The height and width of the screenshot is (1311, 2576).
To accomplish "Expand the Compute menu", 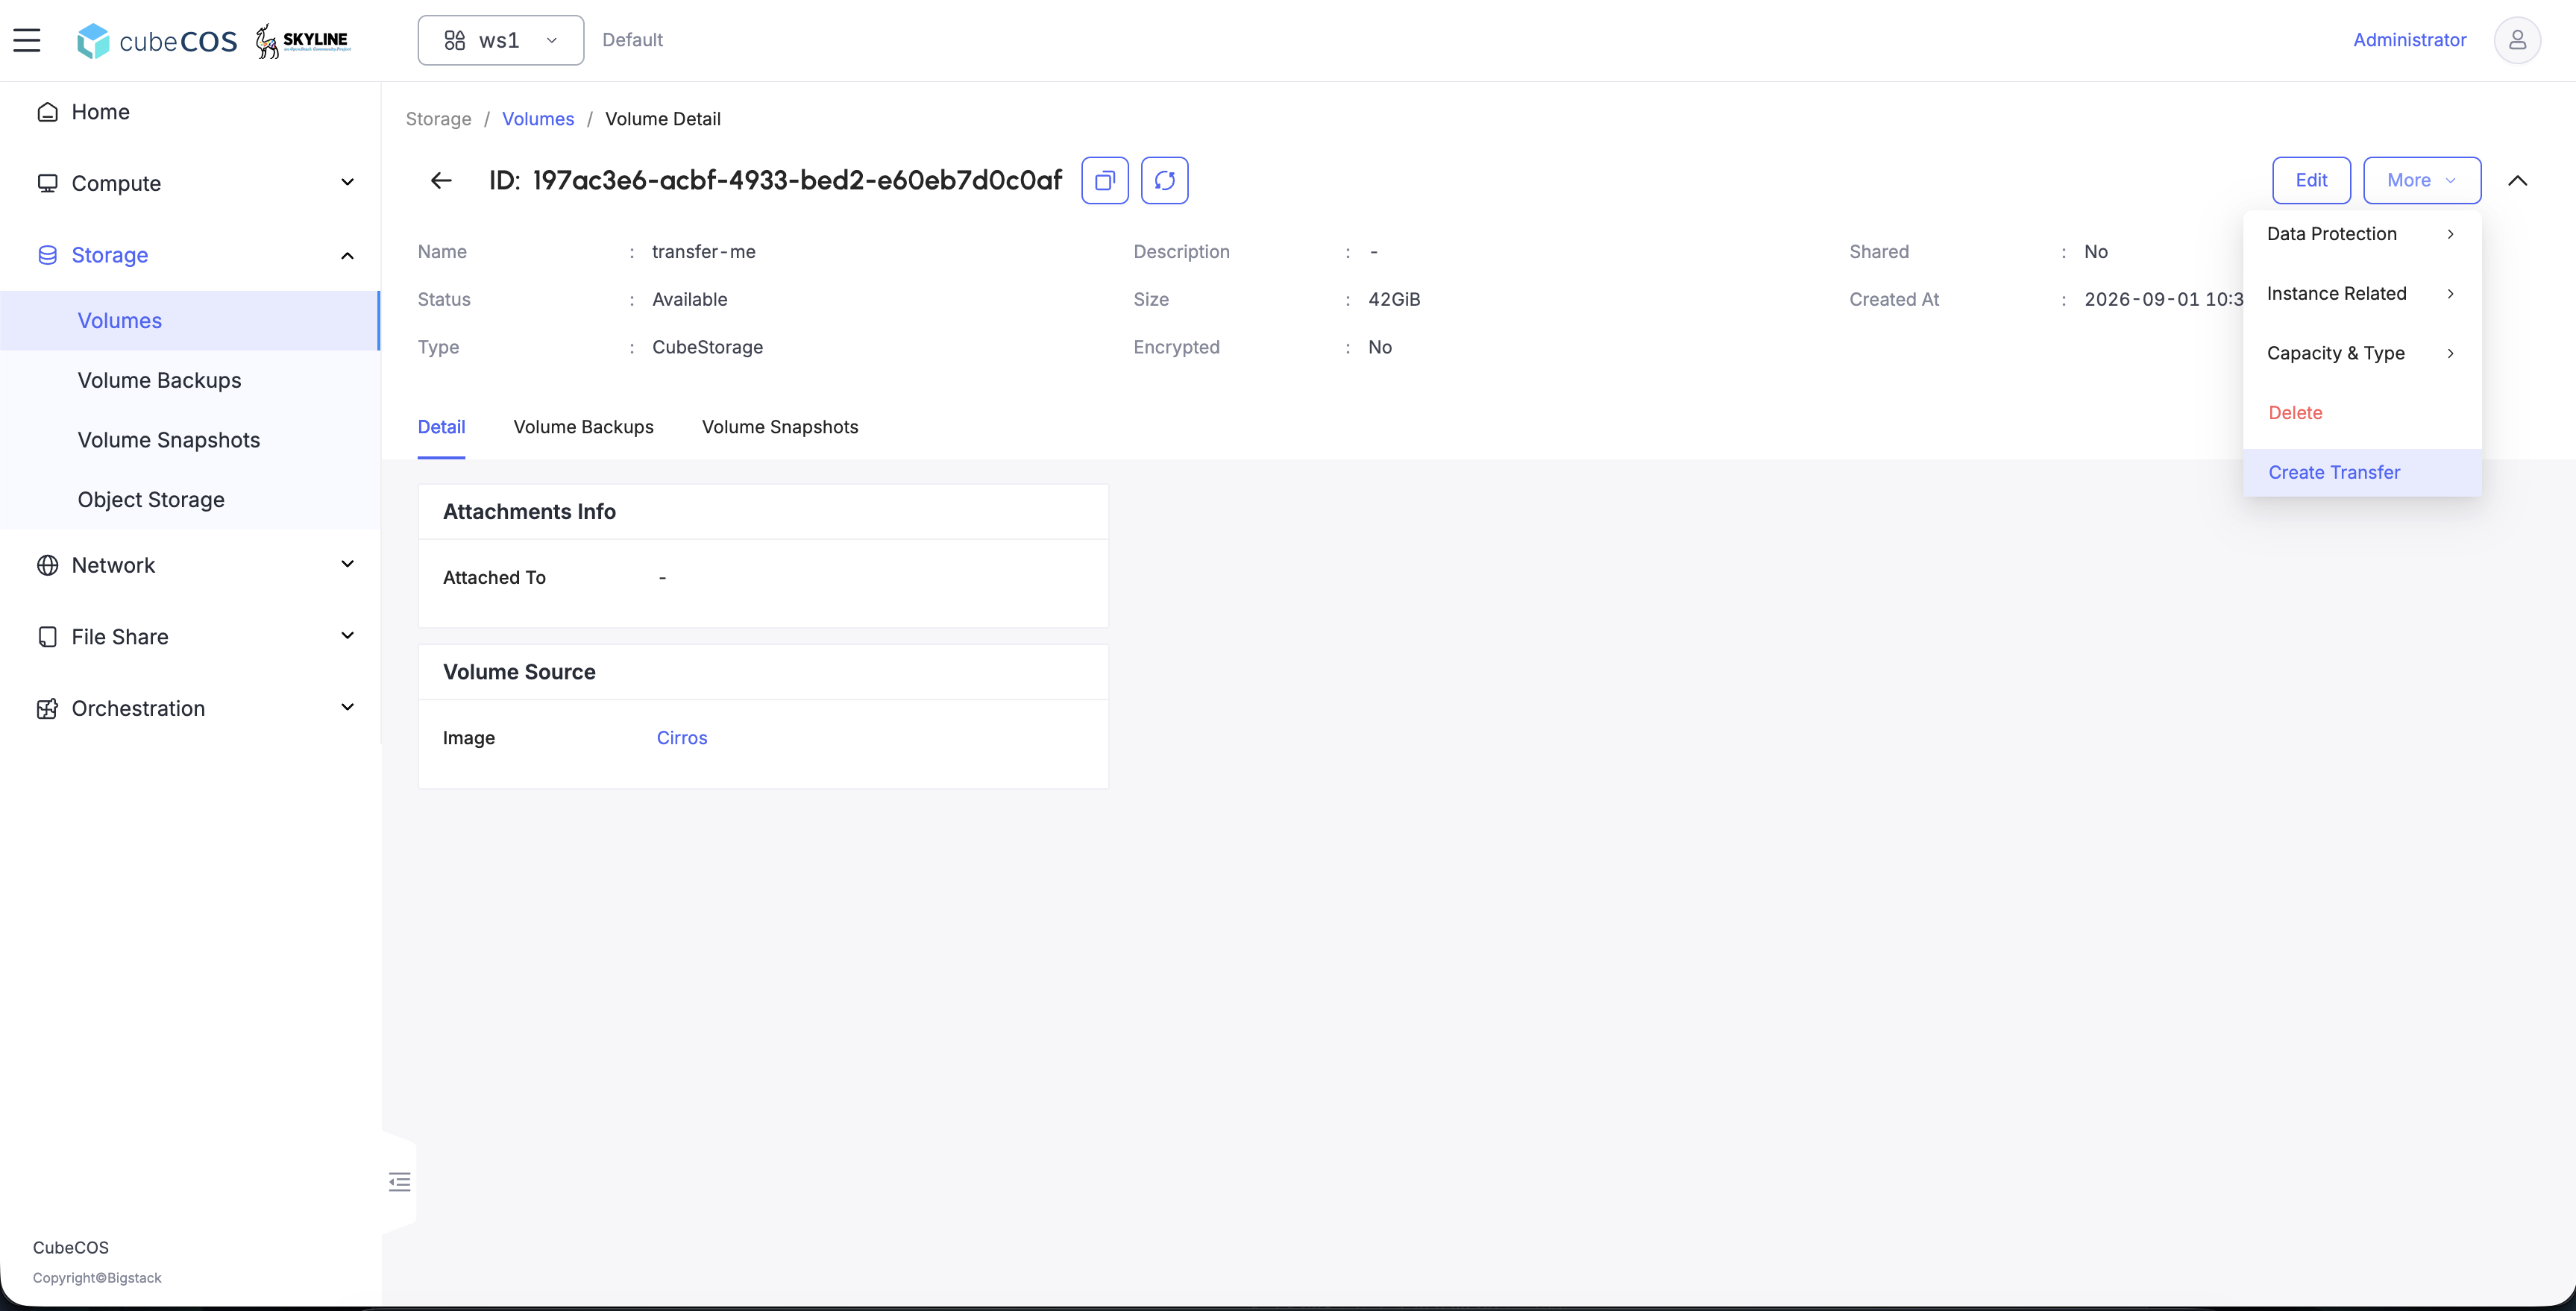I will (190, 183).
